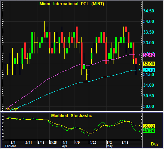Click the 34.00 price axis label
164x149 pixels.
pyautogui.click(x=148, y=22)
